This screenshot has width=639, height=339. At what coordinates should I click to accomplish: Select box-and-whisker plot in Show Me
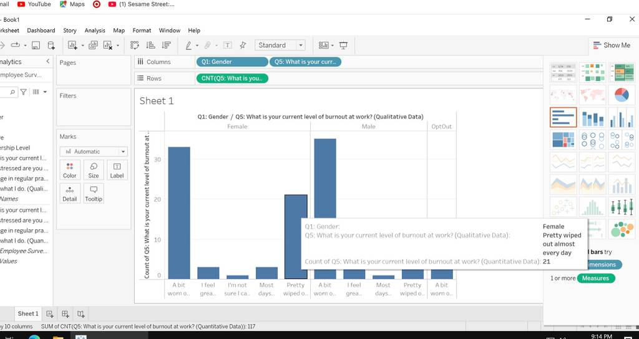(x=622, y=206)
